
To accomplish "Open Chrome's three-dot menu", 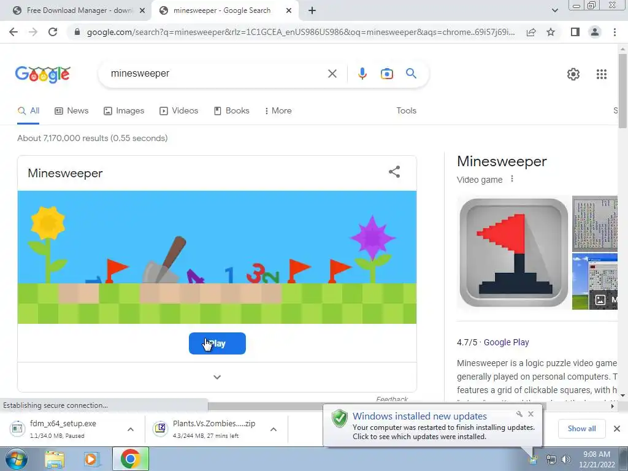I will (615, 32).
